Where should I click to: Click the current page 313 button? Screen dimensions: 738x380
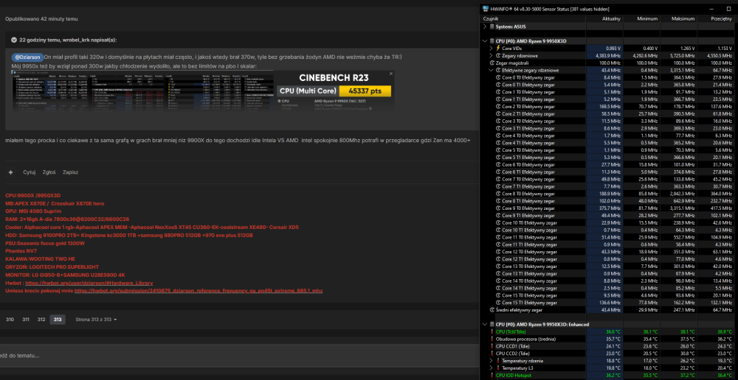[58, 320]
